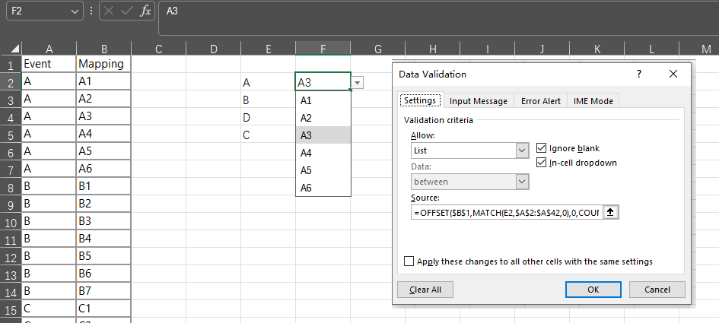The image size is (719, 323).
Task: Select column A header
Action: click(x=49, y=49)
